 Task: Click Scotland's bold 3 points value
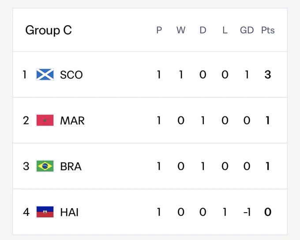(268, 75)
